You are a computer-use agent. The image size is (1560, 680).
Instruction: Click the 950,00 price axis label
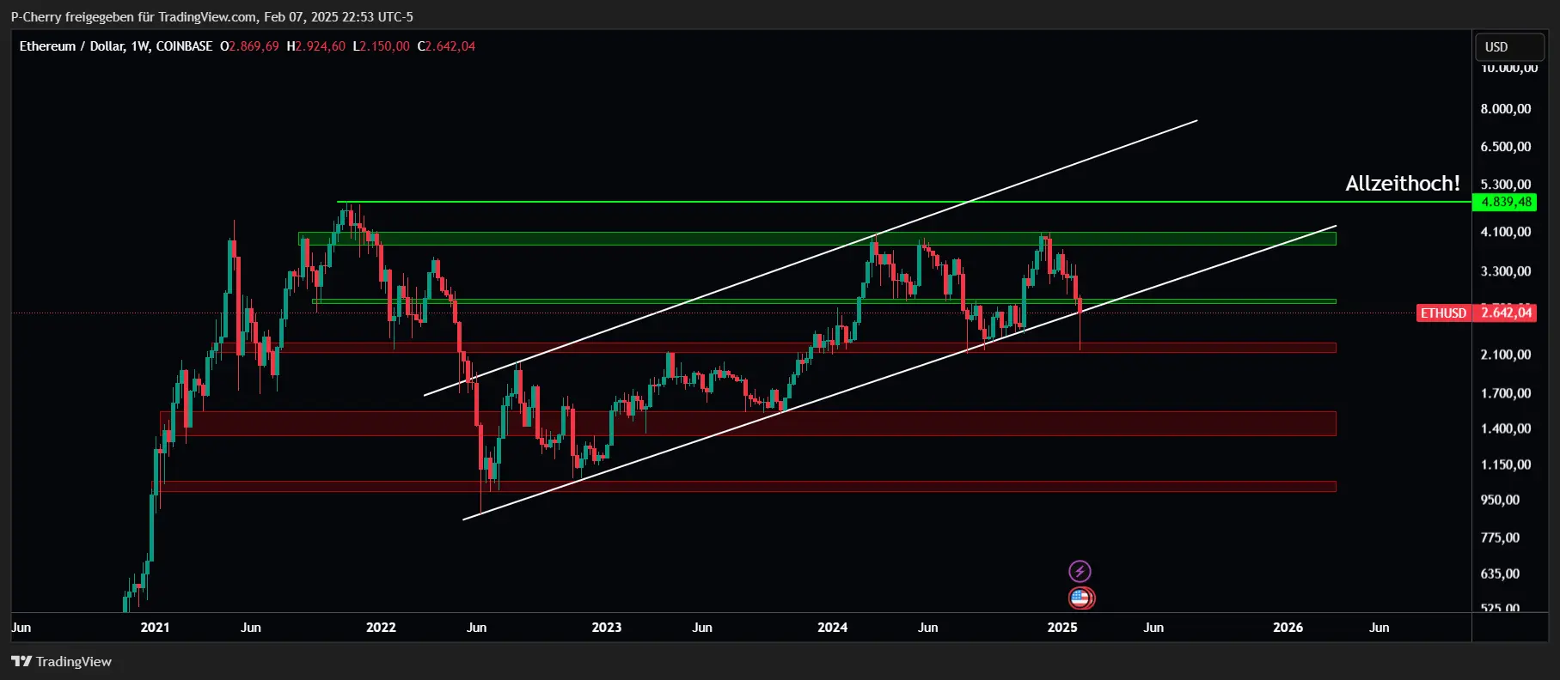click(x=1500, y=500)
